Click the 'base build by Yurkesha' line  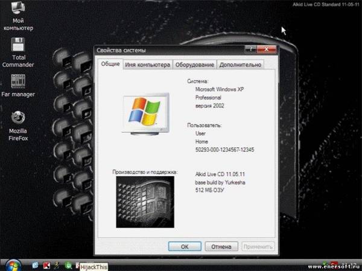(x=220, y=182)
